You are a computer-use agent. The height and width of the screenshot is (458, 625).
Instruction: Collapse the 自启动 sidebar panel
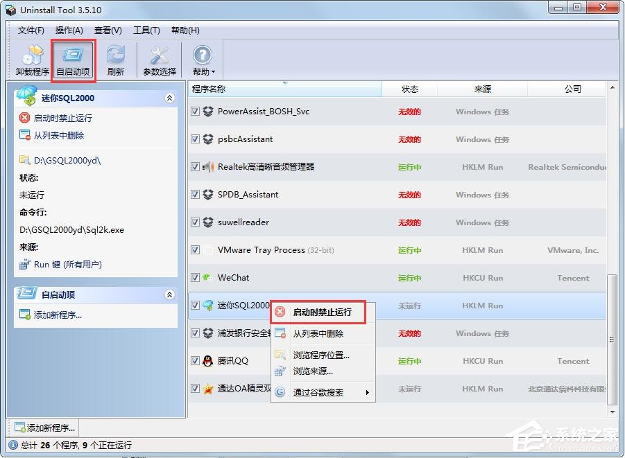tap(170, 294)
